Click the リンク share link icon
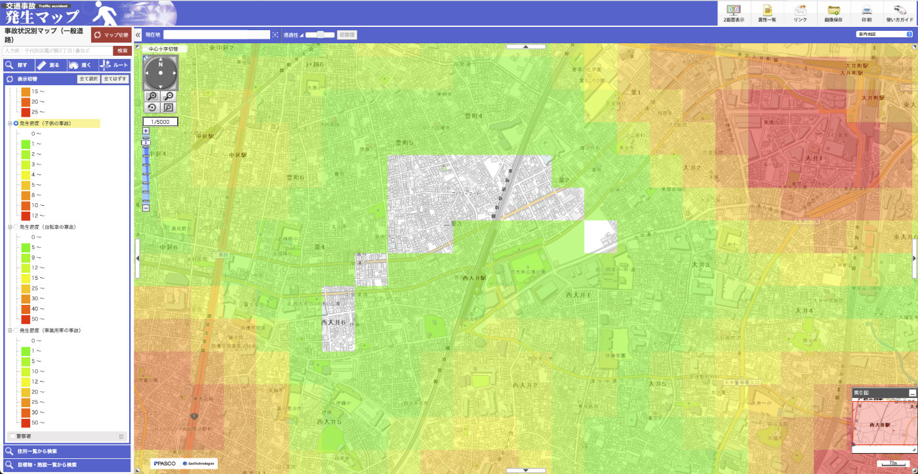918x474 pixels. (x=801, y=13)
